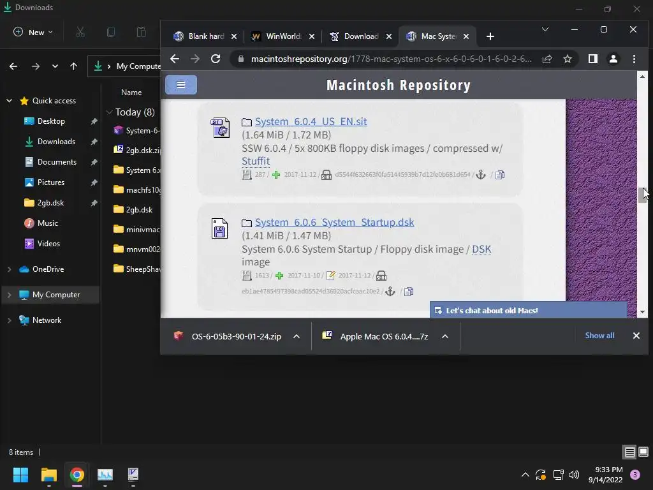Open Chrome three-dot menu
This screenshot has width=653, height=490.
634,59
